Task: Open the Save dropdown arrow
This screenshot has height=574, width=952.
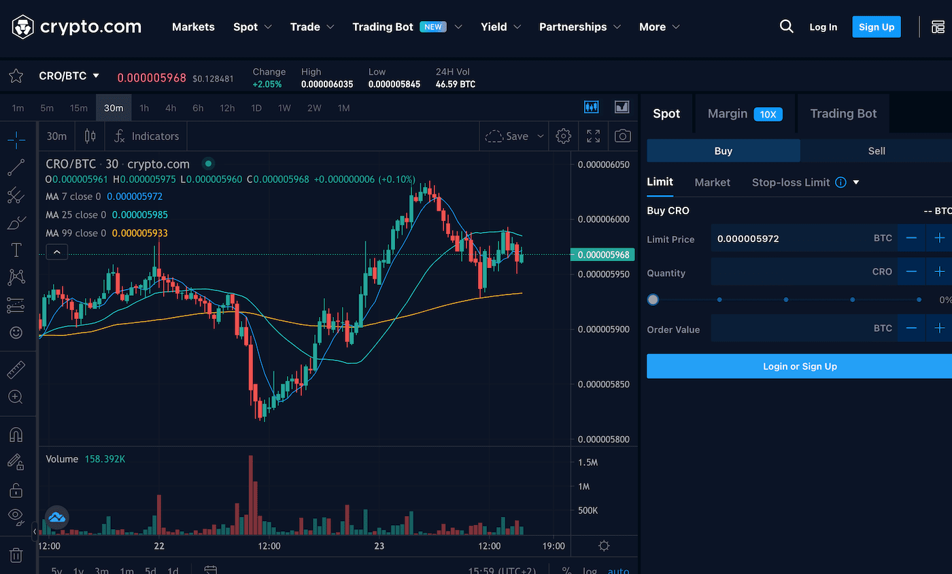Action: click(x=541, y=136)
